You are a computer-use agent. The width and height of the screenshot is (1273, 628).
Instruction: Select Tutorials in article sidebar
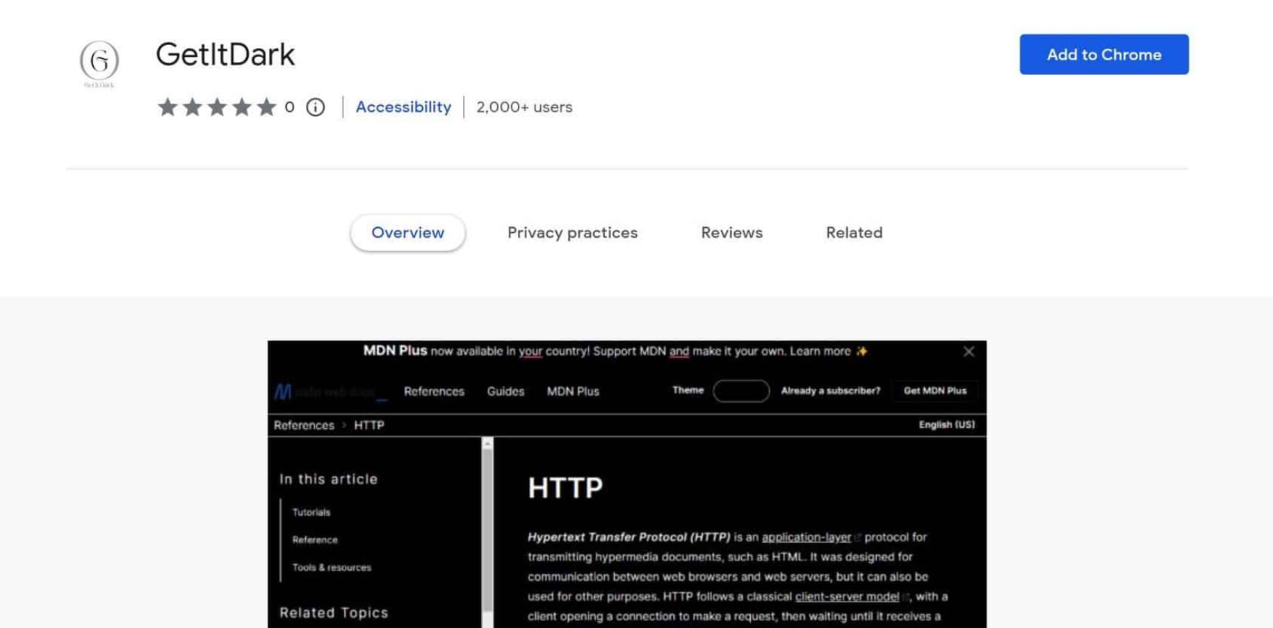[x=311, y=512]
